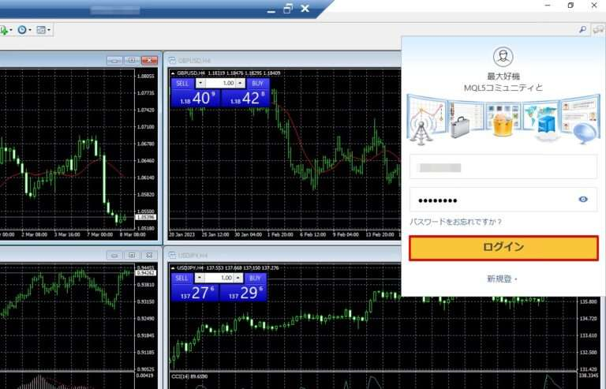Open the dropdown arrow beside the clock icon
Screen dimensions: 606x389
click(x=30, y=30)
